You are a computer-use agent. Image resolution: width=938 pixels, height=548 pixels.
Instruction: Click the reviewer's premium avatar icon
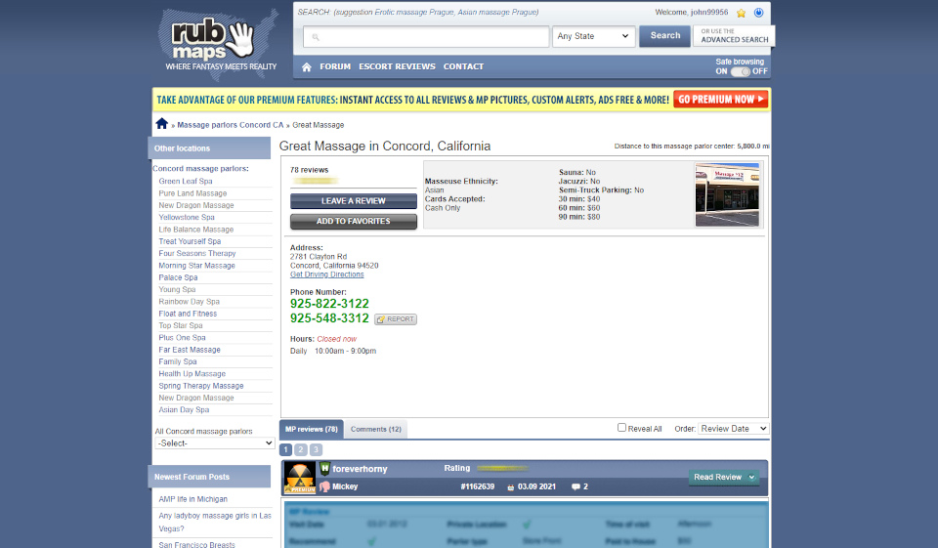pyautogui.click(x=299, y=477)
